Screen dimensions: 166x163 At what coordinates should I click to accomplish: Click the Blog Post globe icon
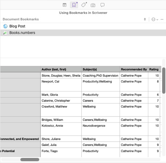point(5,26)
